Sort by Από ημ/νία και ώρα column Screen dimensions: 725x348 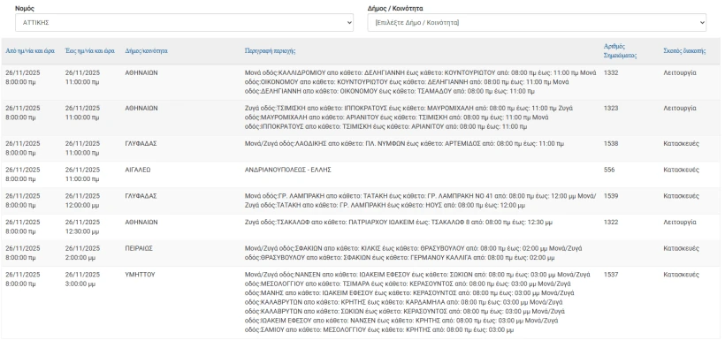30,51
